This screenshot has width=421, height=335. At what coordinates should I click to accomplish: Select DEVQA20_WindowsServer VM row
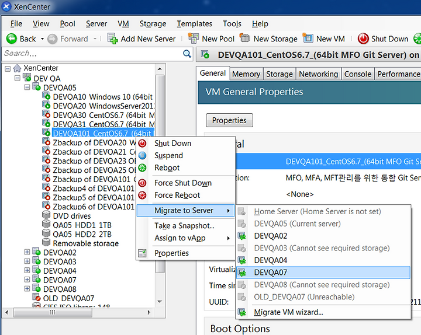pos(103,106)
